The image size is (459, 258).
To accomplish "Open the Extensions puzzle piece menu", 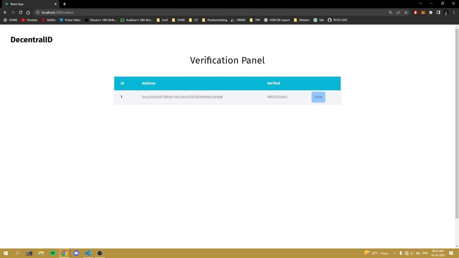I will 431,12.
